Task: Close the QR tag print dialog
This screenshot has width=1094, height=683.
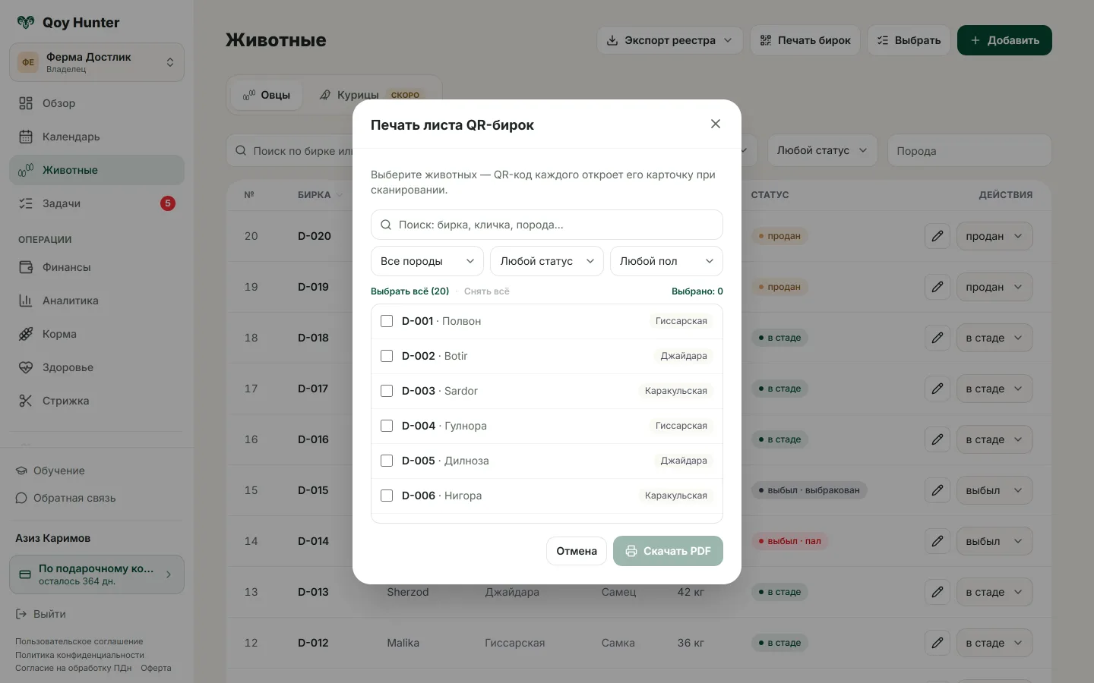Action: point(715,124)
